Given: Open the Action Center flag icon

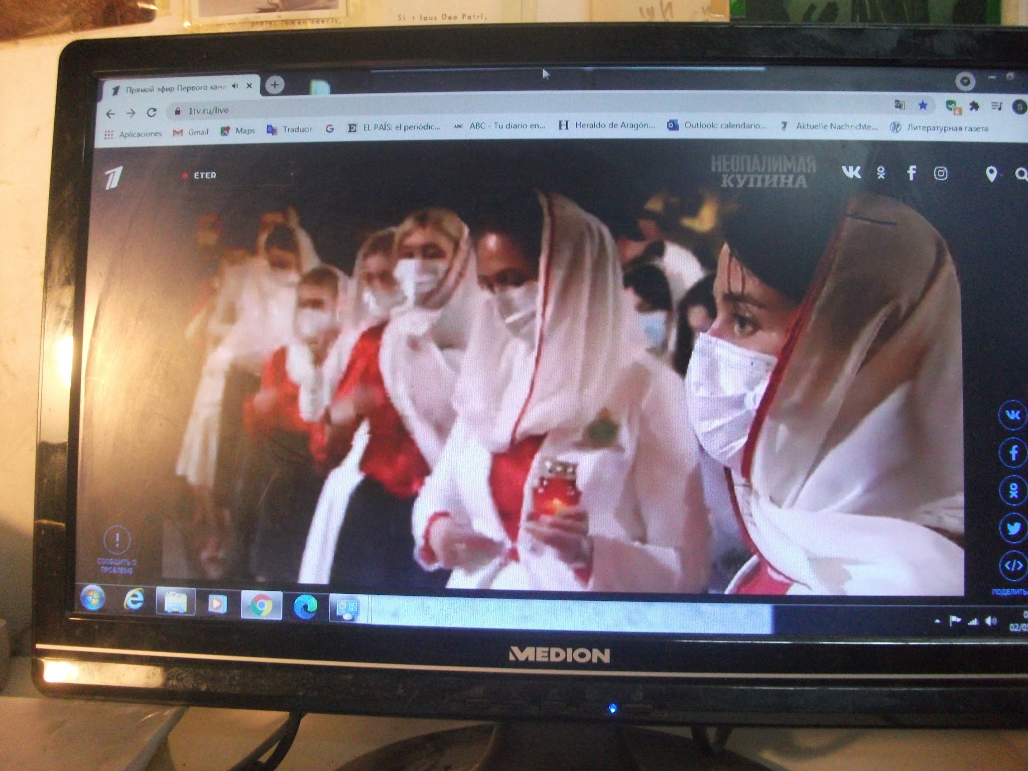Looking at the screenshot, I should (955, 621).
